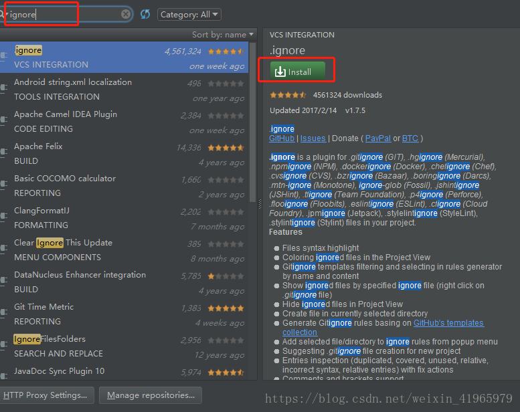Select IgnoreFilesFolders plugin row

pos(124,346)
